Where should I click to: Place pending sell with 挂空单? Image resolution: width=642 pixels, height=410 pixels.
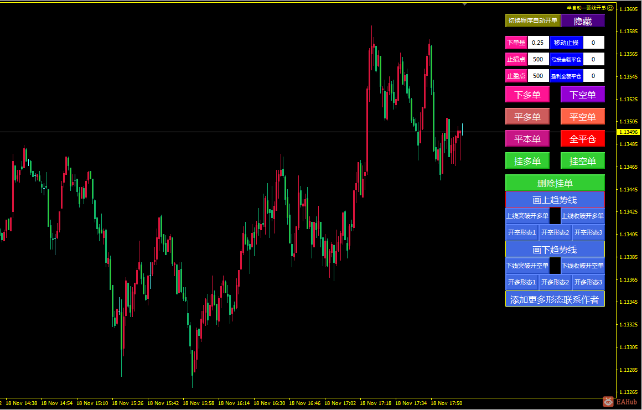click(x=583, y=161)
